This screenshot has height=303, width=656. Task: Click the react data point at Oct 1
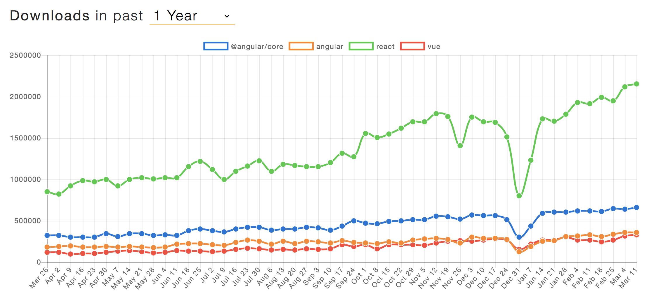pyautogui.click(x=365, y=133)
